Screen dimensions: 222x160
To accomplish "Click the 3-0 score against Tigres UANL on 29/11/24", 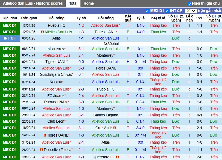I will (81, 68).
